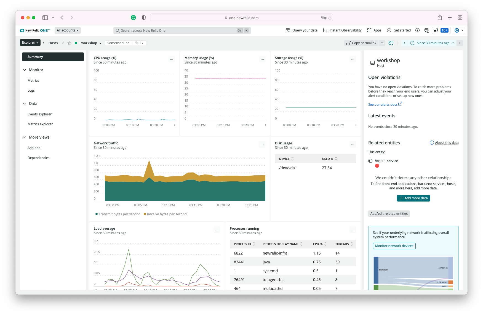Expand the Copy permalink dropdown arrow
The image size is (483, 315).
point(382,43)
